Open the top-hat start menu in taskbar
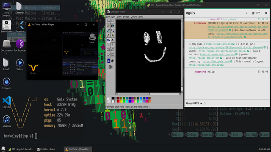 (3, 149)
